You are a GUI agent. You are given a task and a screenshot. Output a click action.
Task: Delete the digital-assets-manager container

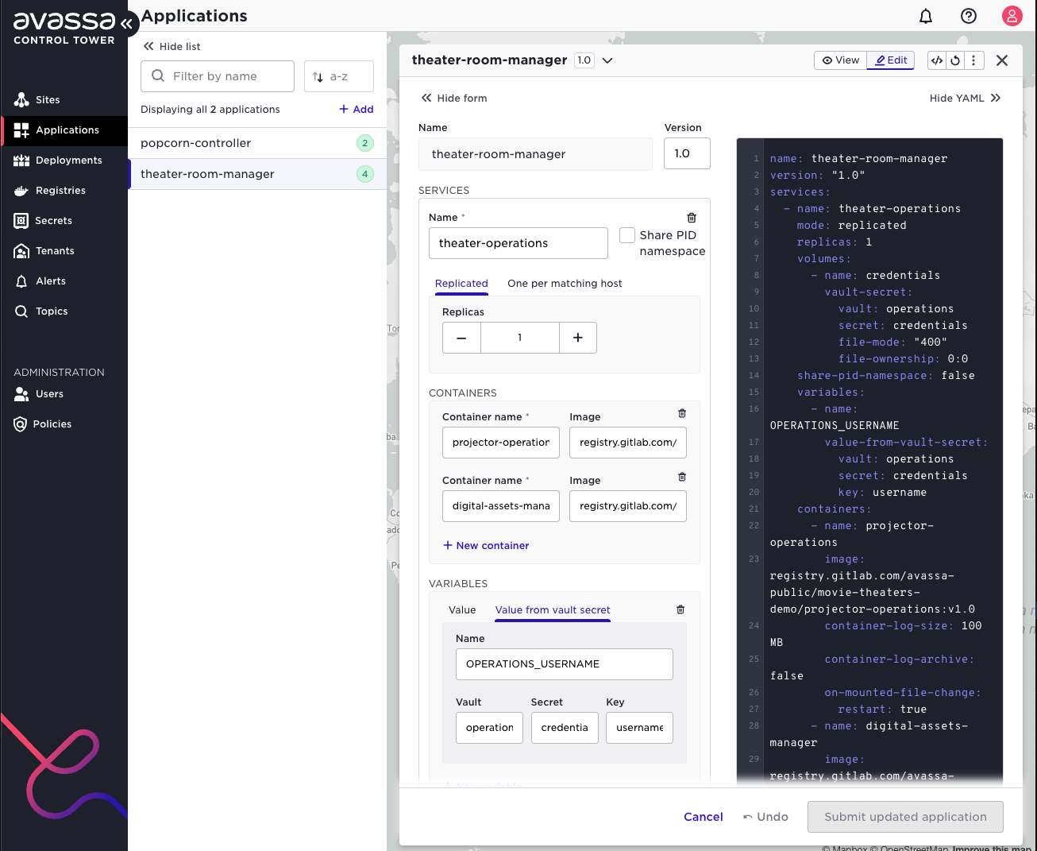coord(682,477)
